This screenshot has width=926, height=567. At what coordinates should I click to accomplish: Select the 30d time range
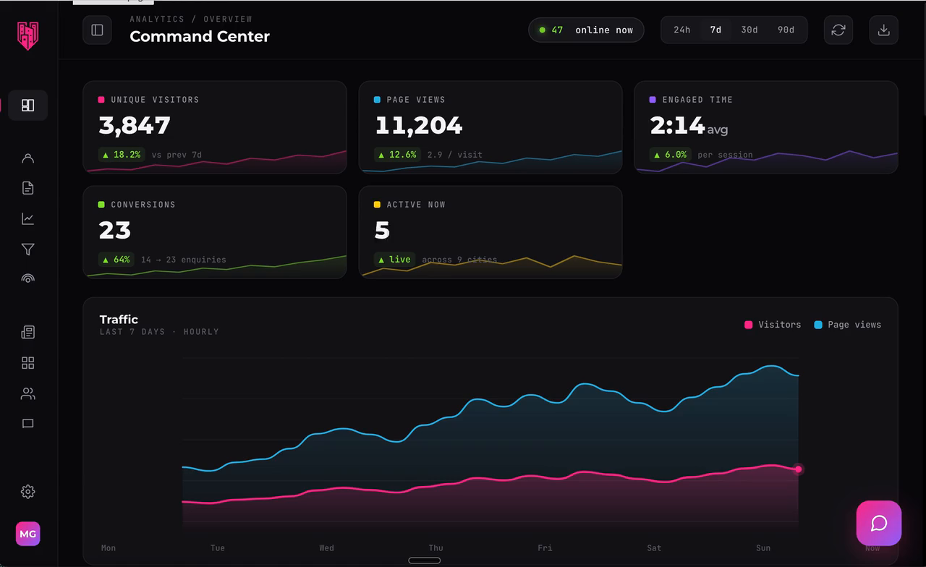(x=749, y=30)
